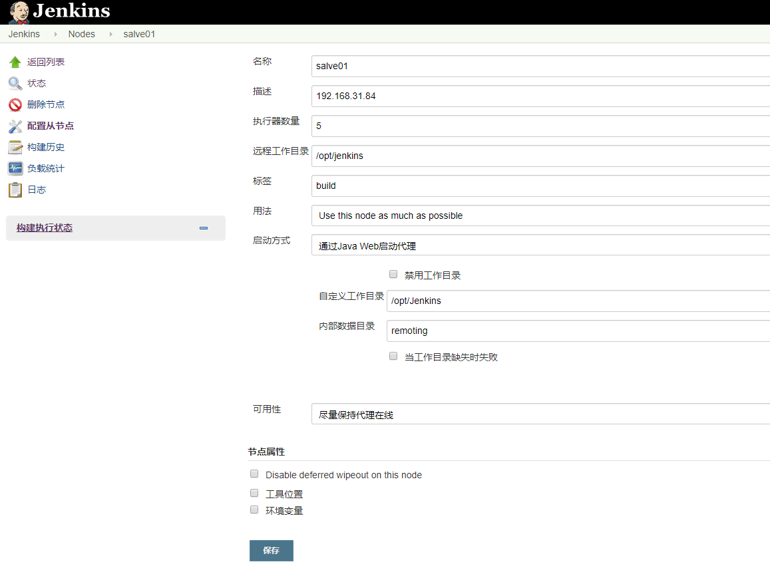Click the clipboard icon for 日志
Image resolution: width=770 pixels, height=580 pixels.
[15, 190]
